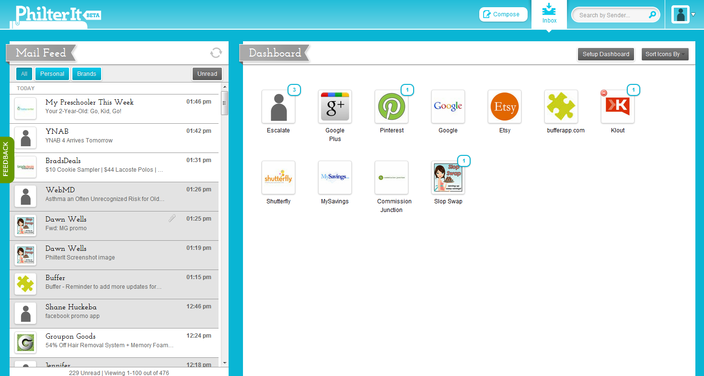
Task: Open the Google dashboard icon
Action: pyautogui.click(x=448, y=106)
